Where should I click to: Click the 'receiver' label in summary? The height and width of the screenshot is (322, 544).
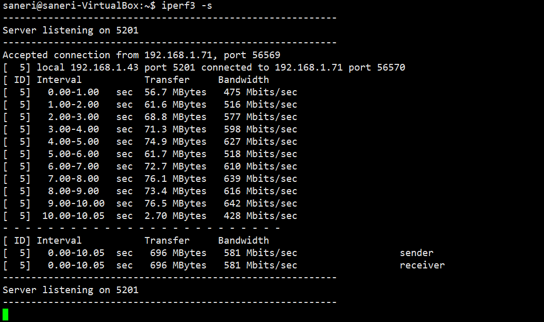pos(422,265)
